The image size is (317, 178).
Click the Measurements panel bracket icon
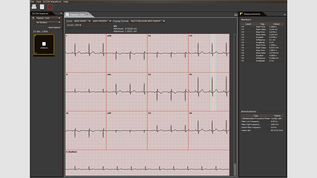click(x=241, y=14)
